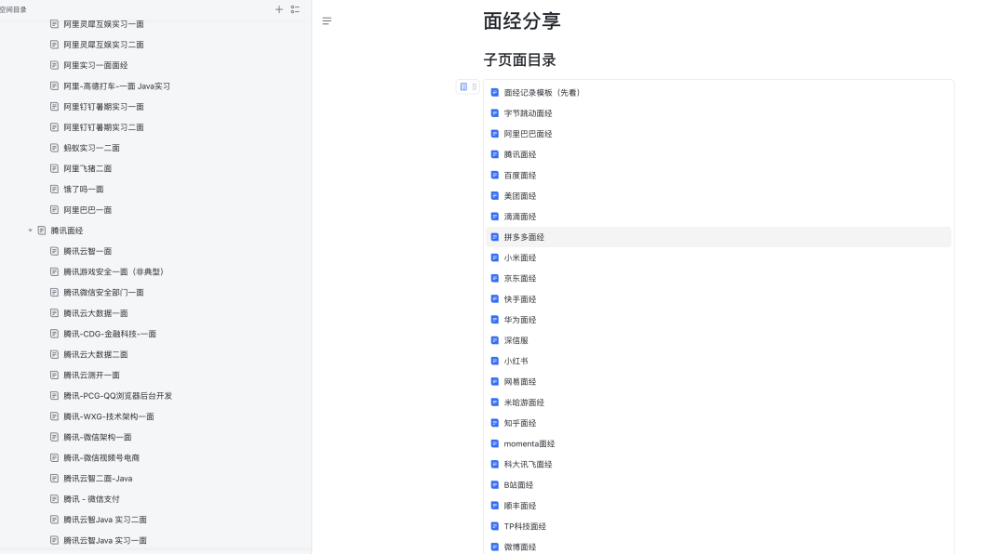
Task: Open the 面经记录模板（先看）subpage link
Action: coord(543,93)
